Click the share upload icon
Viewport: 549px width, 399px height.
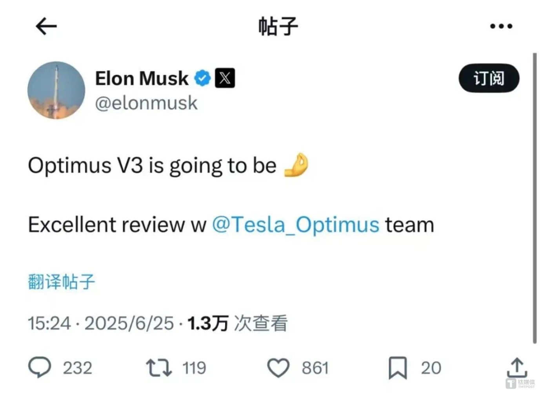click(517, 368)
